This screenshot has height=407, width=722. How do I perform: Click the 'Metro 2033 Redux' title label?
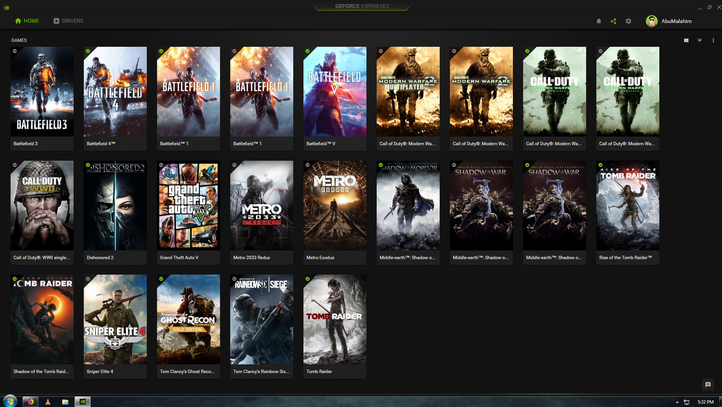[x=251, y=258]
